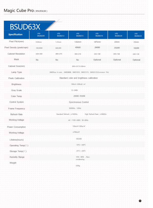Image resolution: width=153 pixels, height=208 pixels.
Task: Select the LPD-BSUD6312 column header
Action: point(59,35)
